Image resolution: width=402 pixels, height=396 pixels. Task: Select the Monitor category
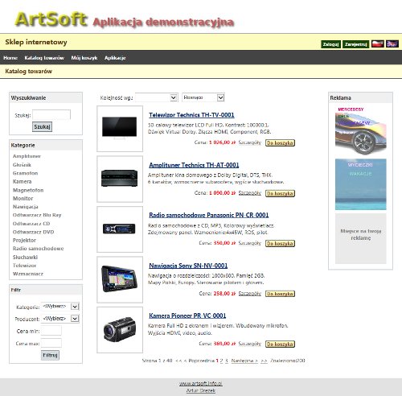coord(23,198)
